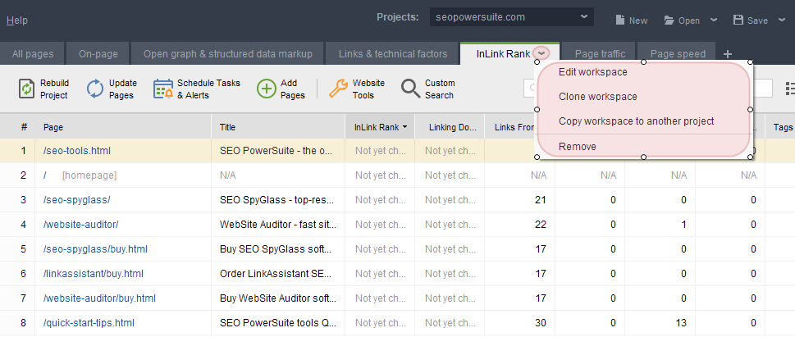Choose Clone workspace from the menu
795x337 pixels.
[x=598, y=97]
